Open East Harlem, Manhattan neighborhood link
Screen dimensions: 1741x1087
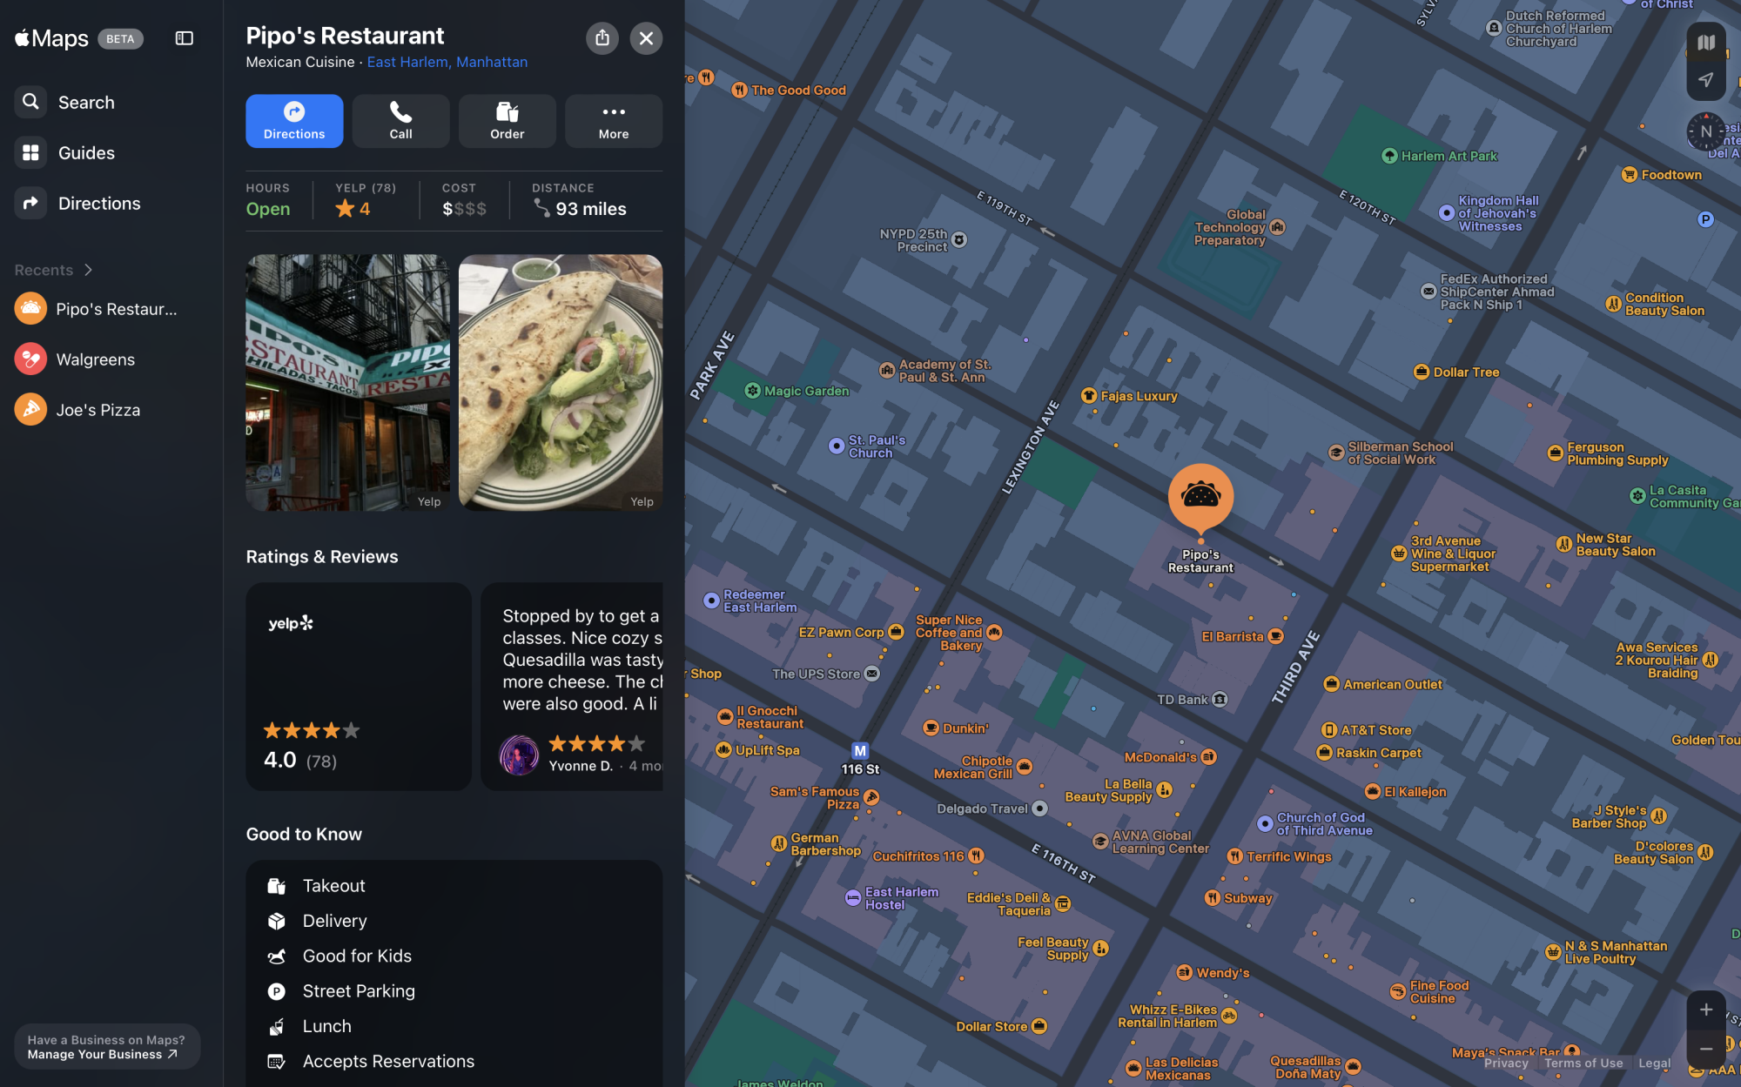447,62
